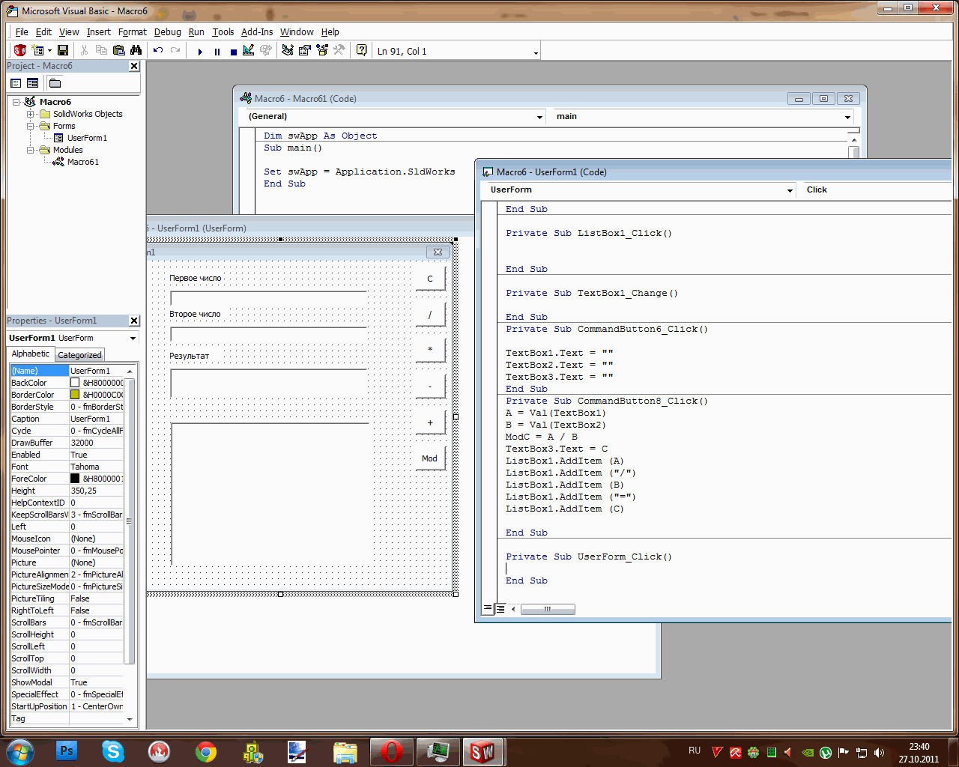
Task: Open Insert object dropdown arrow in toolbar
Action: (49, 51)
